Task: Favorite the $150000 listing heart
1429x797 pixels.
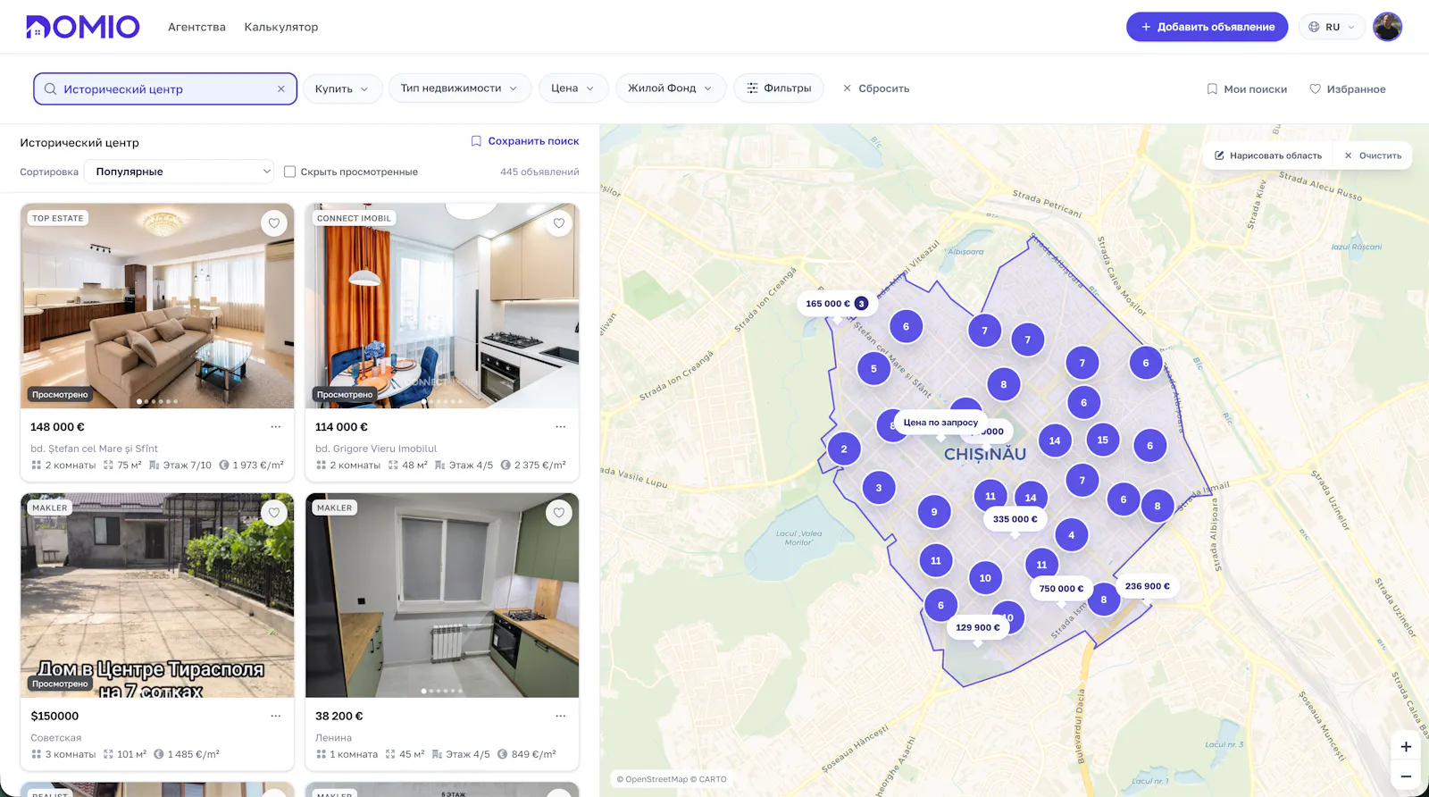Action: [x=274, y=513]
